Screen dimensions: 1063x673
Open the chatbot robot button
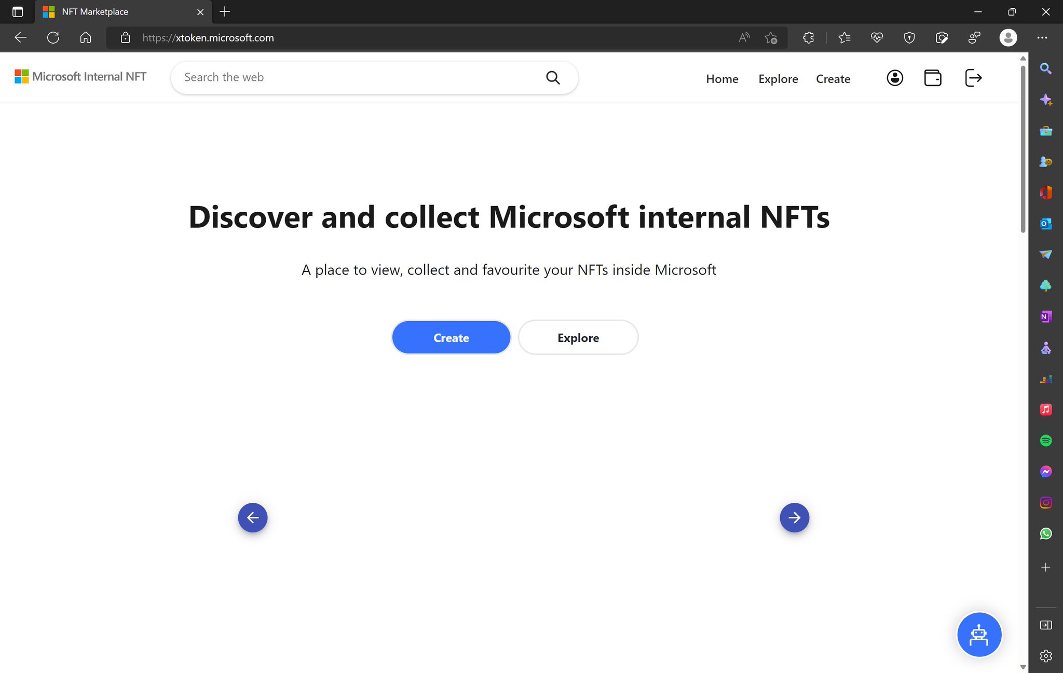tap(978, 635)
